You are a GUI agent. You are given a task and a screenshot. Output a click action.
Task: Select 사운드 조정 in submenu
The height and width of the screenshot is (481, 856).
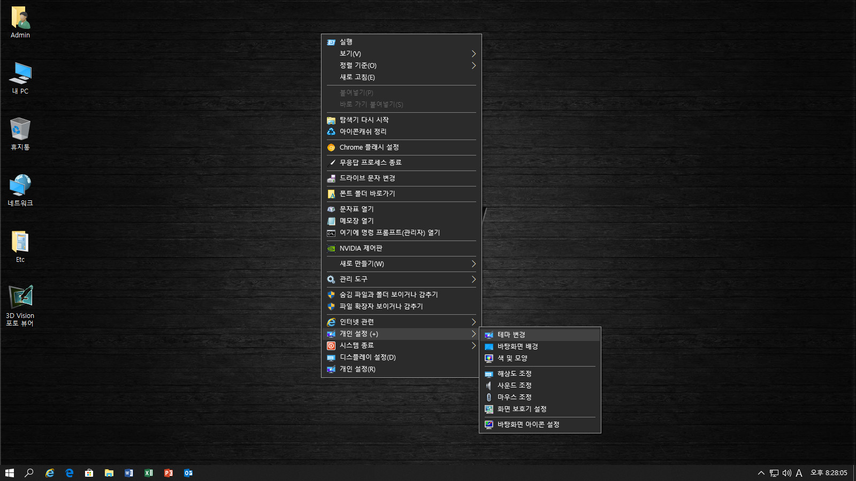pos(540,385)
